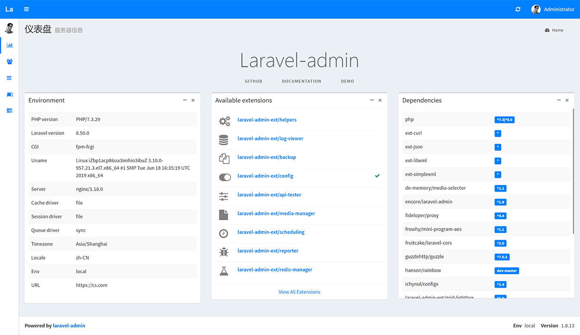The image size is (580, 335).
Task: Collapse the Dependencies panel
Action: [x=559, y=100]
